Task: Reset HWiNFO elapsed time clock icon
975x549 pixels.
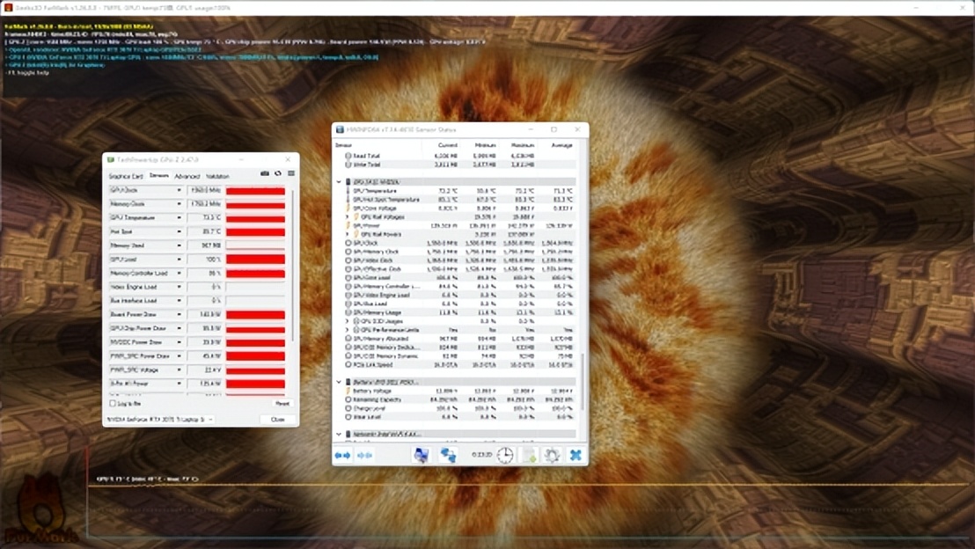Action: [x=505, y=455]
